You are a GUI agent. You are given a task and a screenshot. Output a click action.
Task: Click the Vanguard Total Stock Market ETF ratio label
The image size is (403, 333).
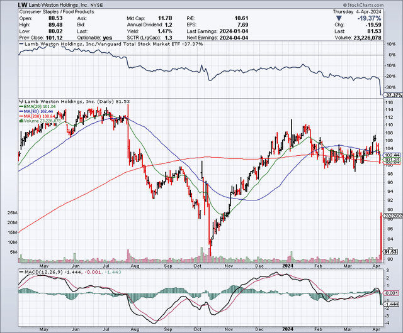pos(113,44)
